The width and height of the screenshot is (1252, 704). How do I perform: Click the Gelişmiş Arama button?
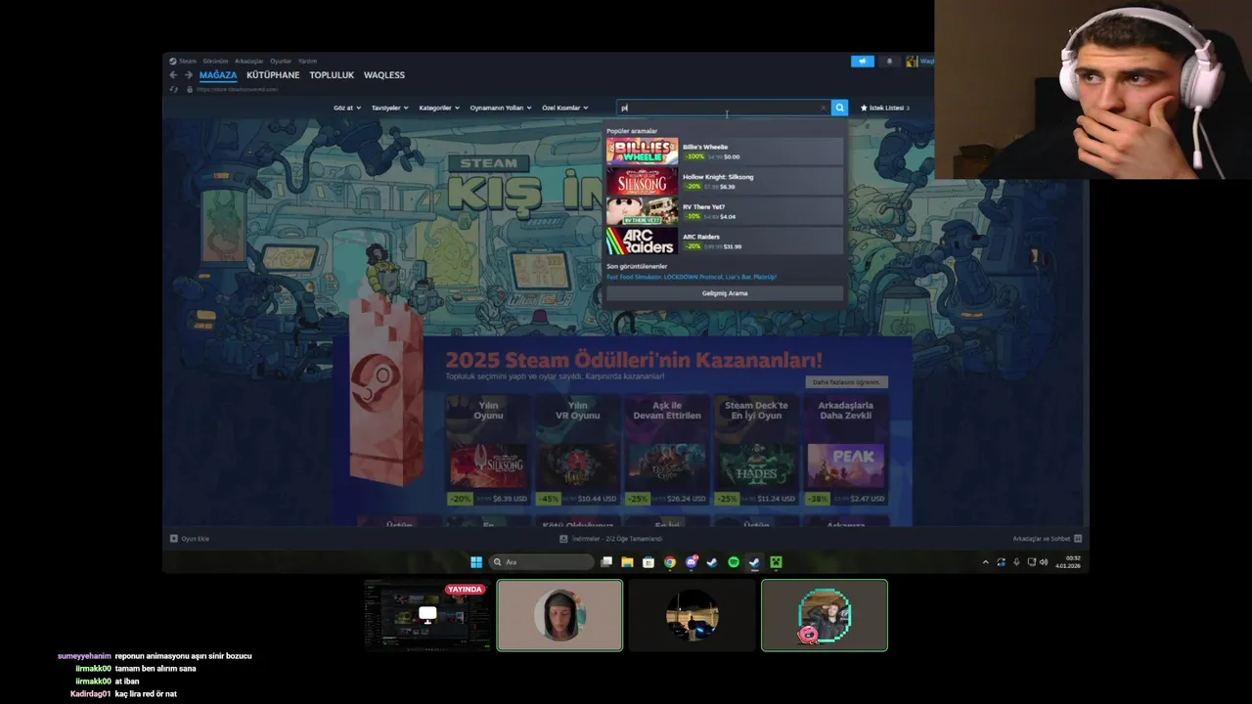[x=725, y=293]
